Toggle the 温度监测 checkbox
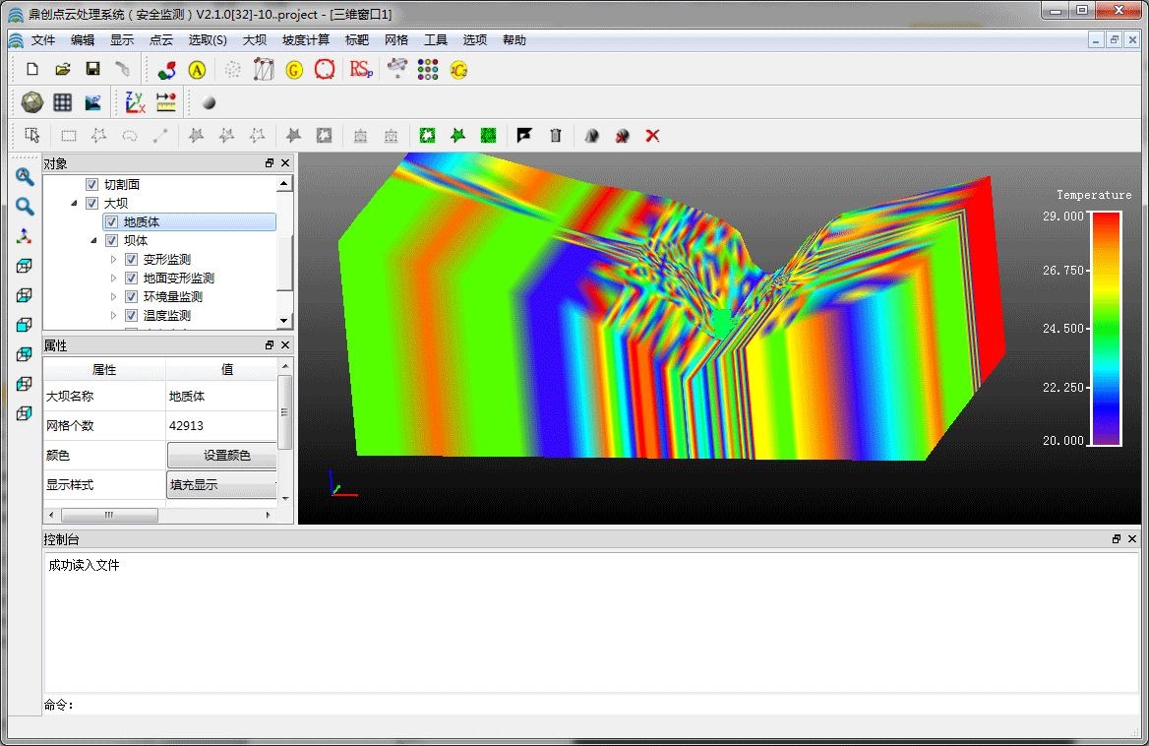The height and width of the screenshot is (746, 1149). click(x=131, y=316)
